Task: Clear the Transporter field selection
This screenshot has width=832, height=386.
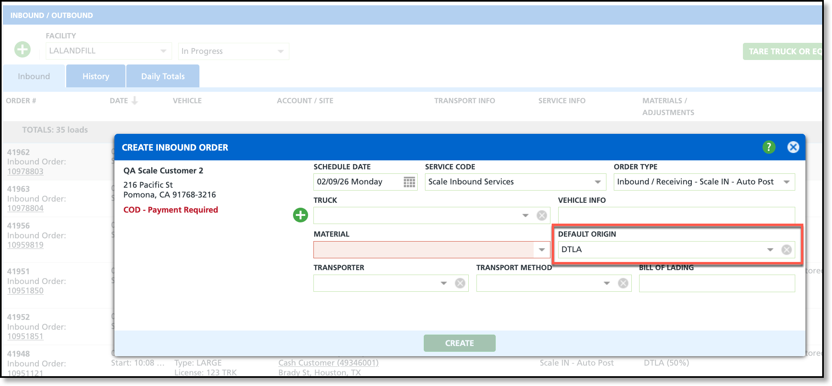Action: [460, 283]
